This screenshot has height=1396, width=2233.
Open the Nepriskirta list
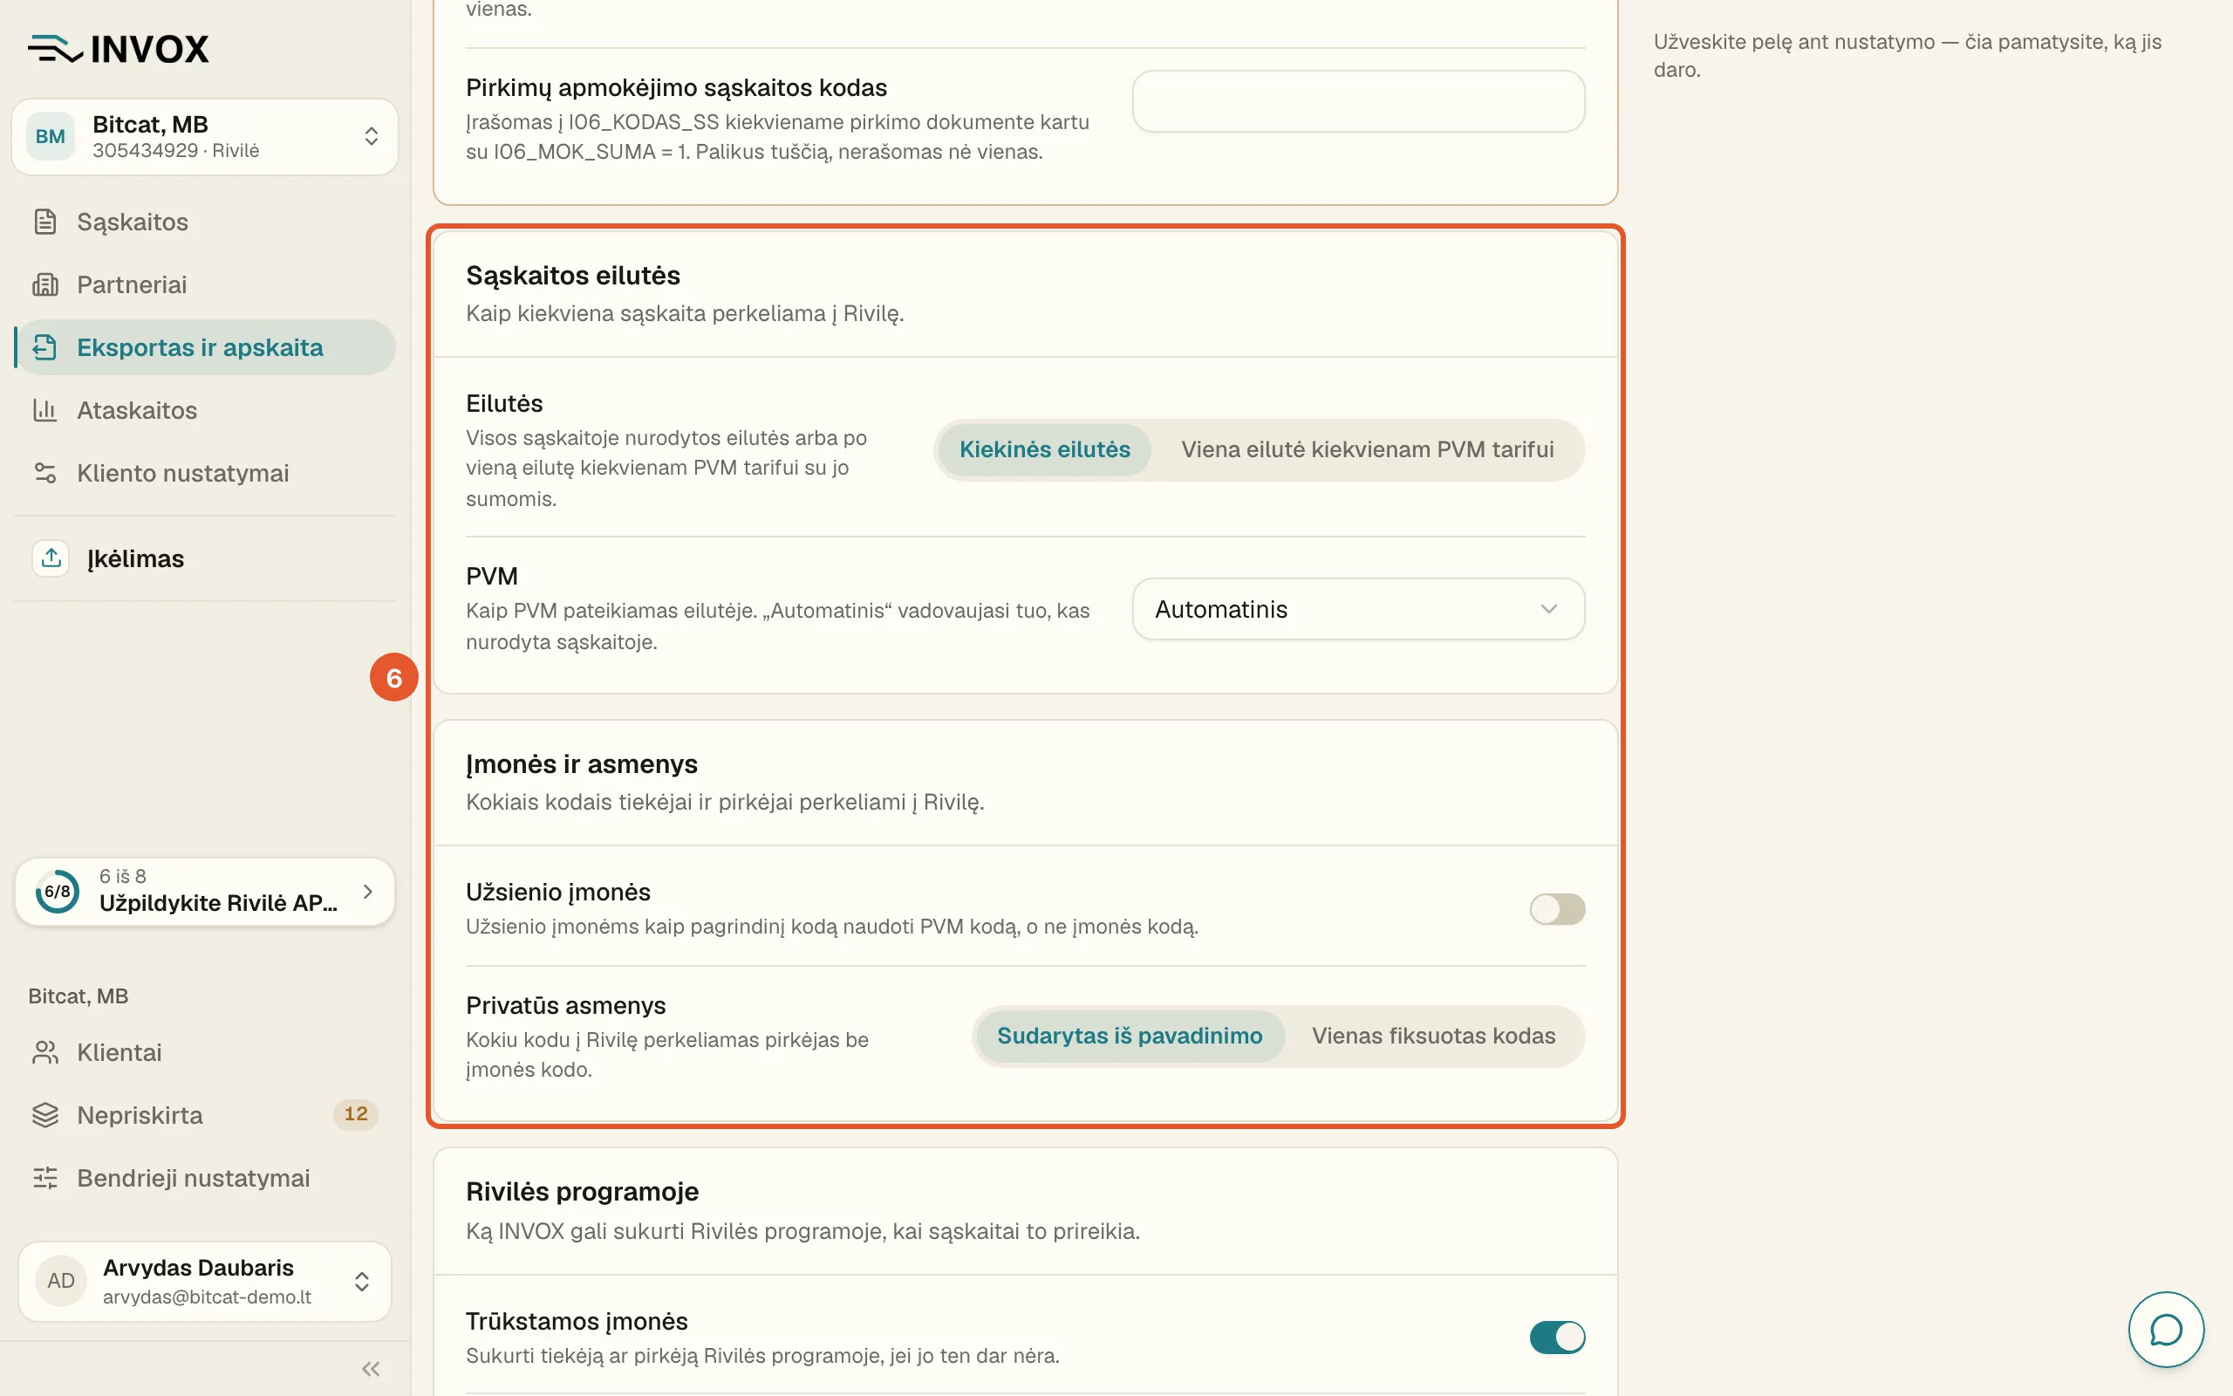[x=205, y=1115]
